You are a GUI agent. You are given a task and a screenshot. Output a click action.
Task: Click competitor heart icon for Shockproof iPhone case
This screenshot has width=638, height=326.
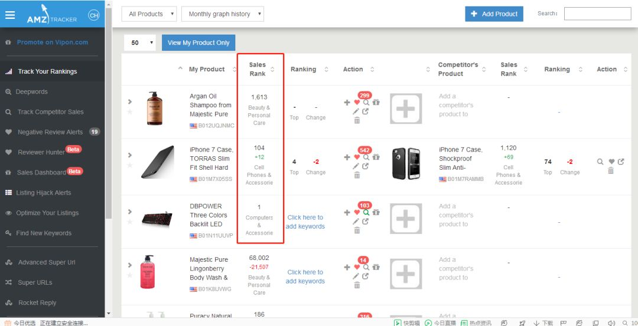coord(611,162)
